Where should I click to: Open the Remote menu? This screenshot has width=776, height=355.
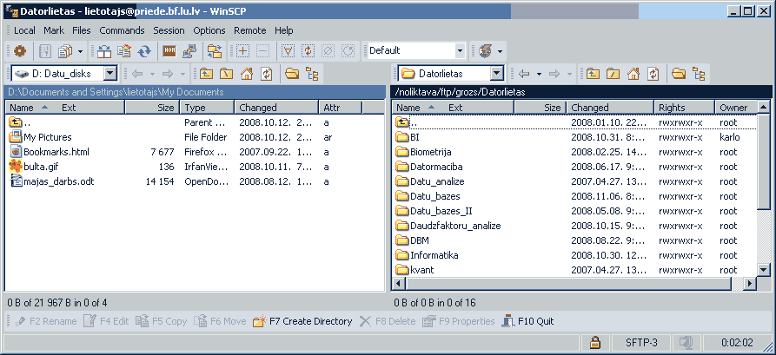(x=250, y=30)
